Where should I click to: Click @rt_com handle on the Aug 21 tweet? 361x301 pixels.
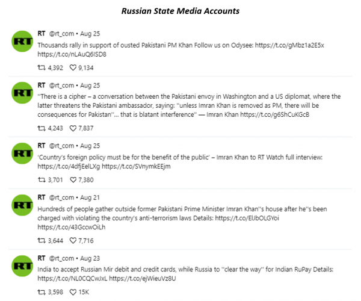[x=61, y=197]
